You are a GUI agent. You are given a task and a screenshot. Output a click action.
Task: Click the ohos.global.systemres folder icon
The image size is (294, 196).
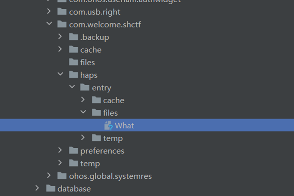pos(62,176)
